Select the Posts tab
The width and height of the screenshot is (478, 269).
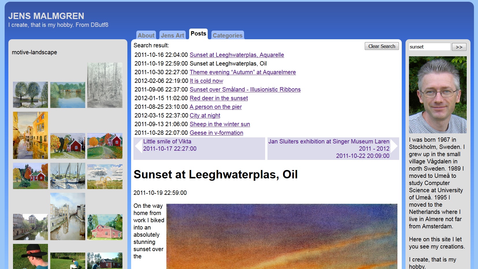click(x=198, y=34)
